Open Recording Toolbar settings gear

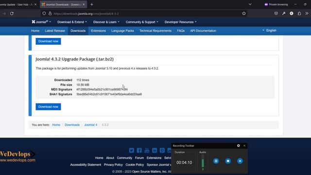coord(239,146)
